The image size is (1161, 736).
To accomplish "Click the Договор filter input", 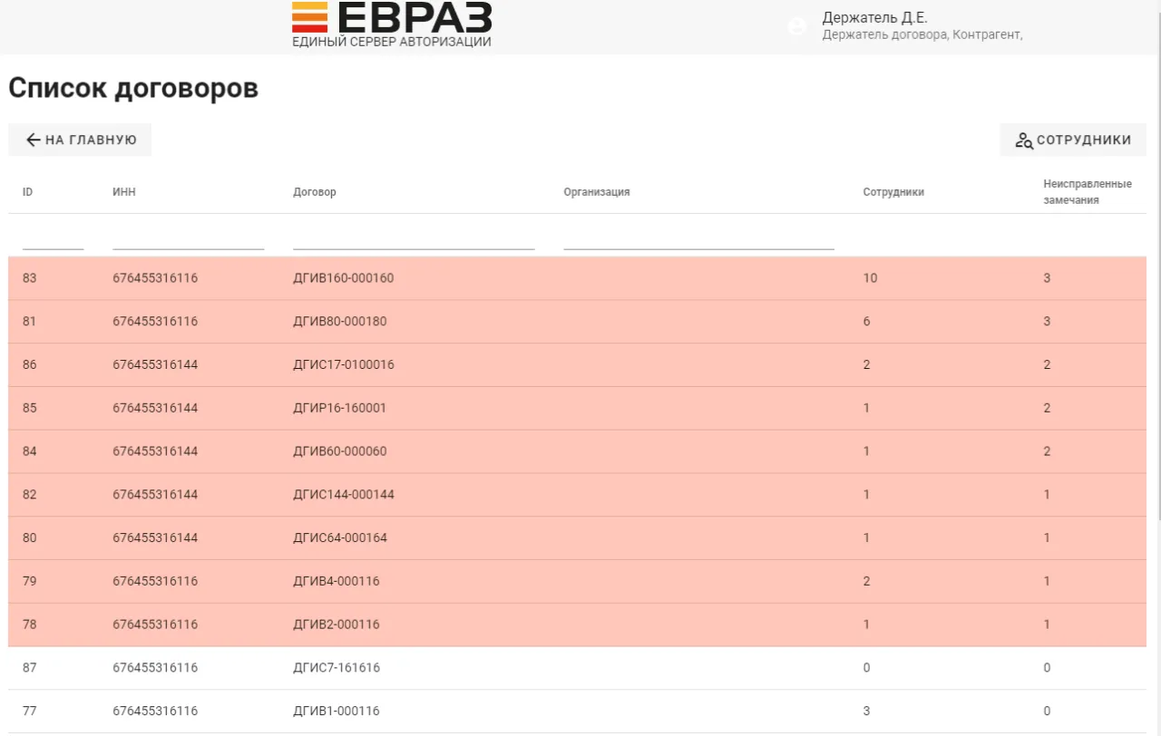I will [x=414, y=239].
